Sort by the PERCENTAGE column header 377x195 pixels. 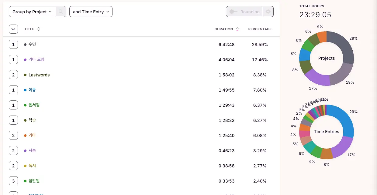(x=260, y=29)
